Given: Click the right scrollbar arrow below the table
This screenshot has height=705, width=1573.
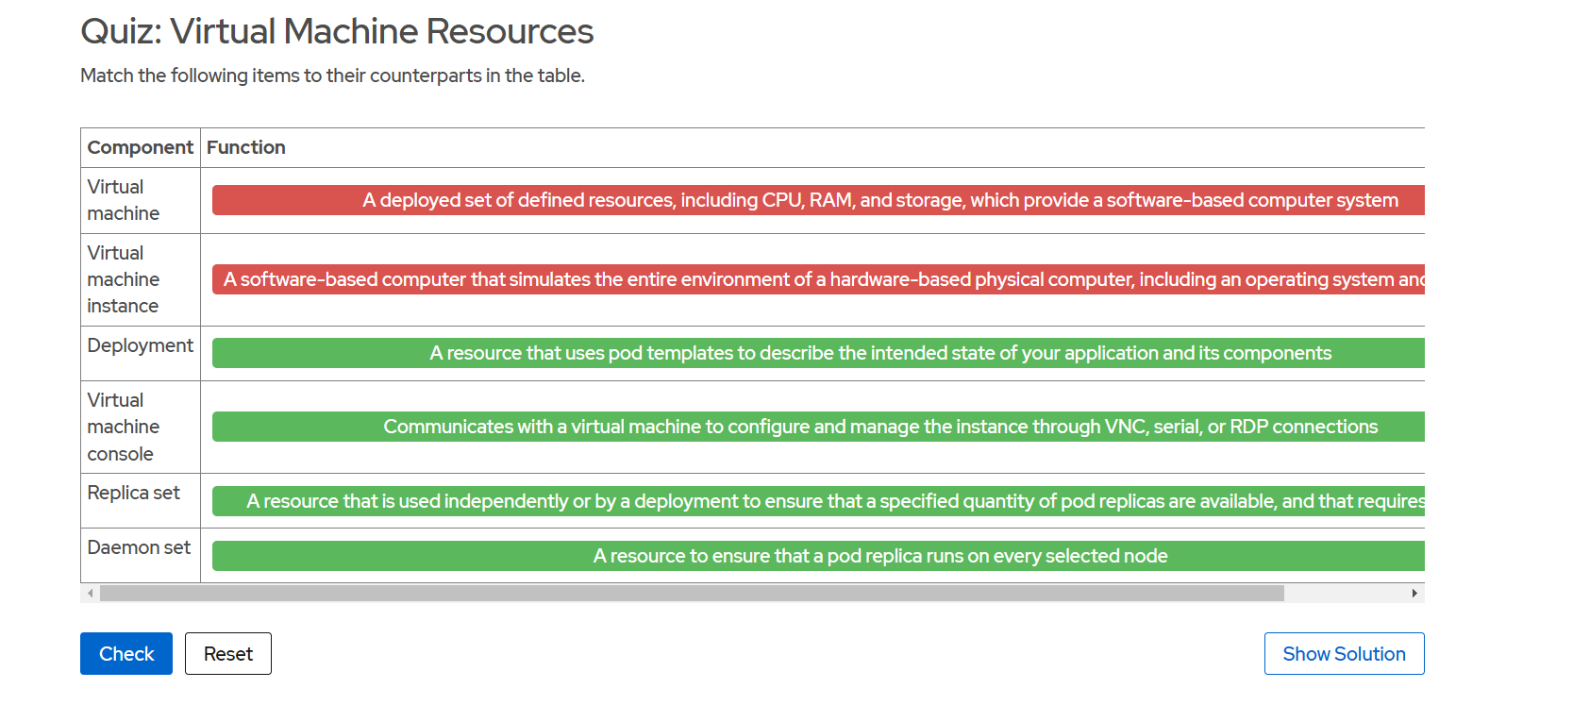Looking at the screenshot, I should coord(1416,593).
